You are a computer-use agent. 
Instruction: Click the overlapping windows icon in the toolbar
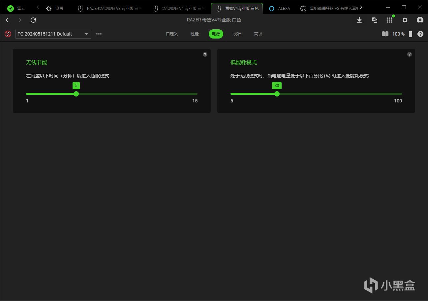point(375,20)
